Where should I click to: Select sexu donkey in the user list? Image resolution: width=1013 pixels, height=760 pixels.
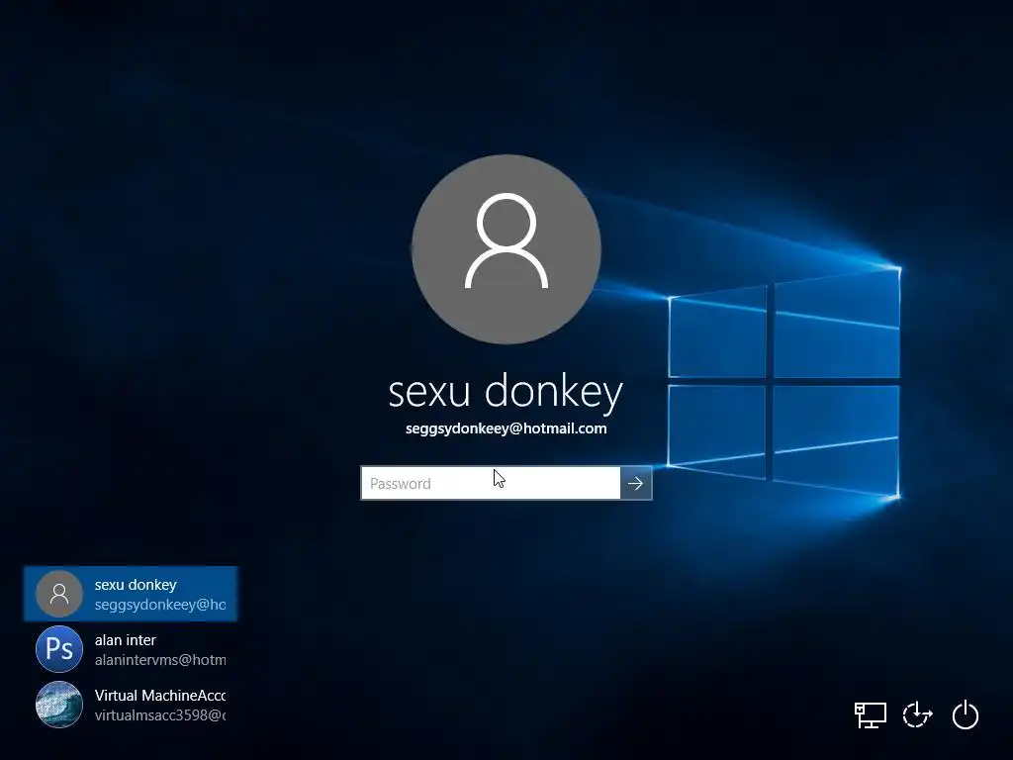pyautogui.click(x=131, y=594)
